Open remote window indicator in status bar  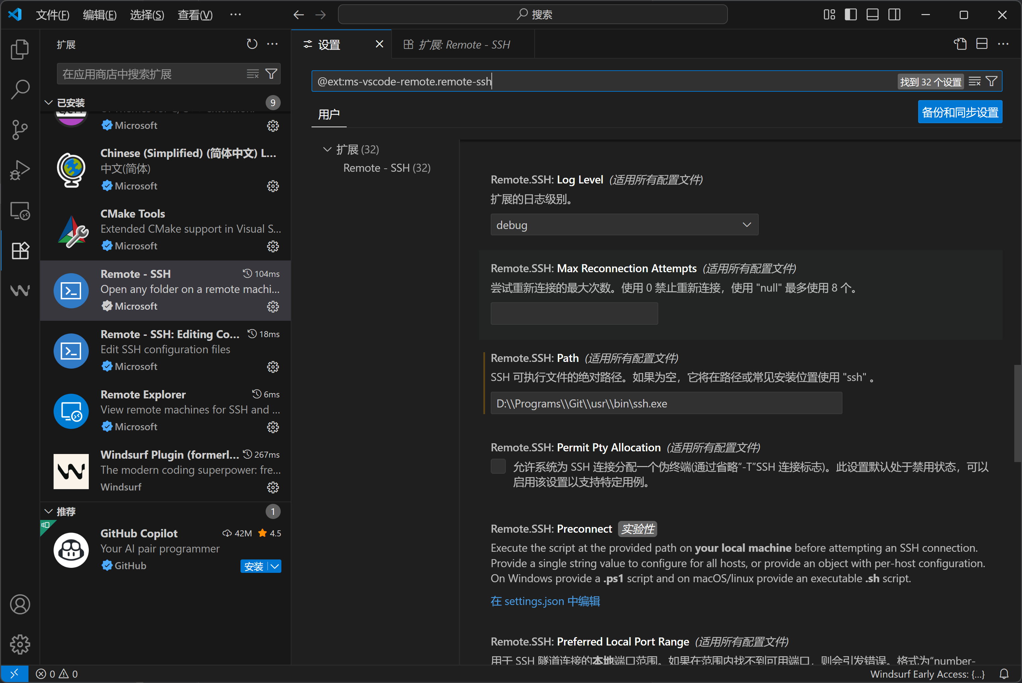click(14, 673)
